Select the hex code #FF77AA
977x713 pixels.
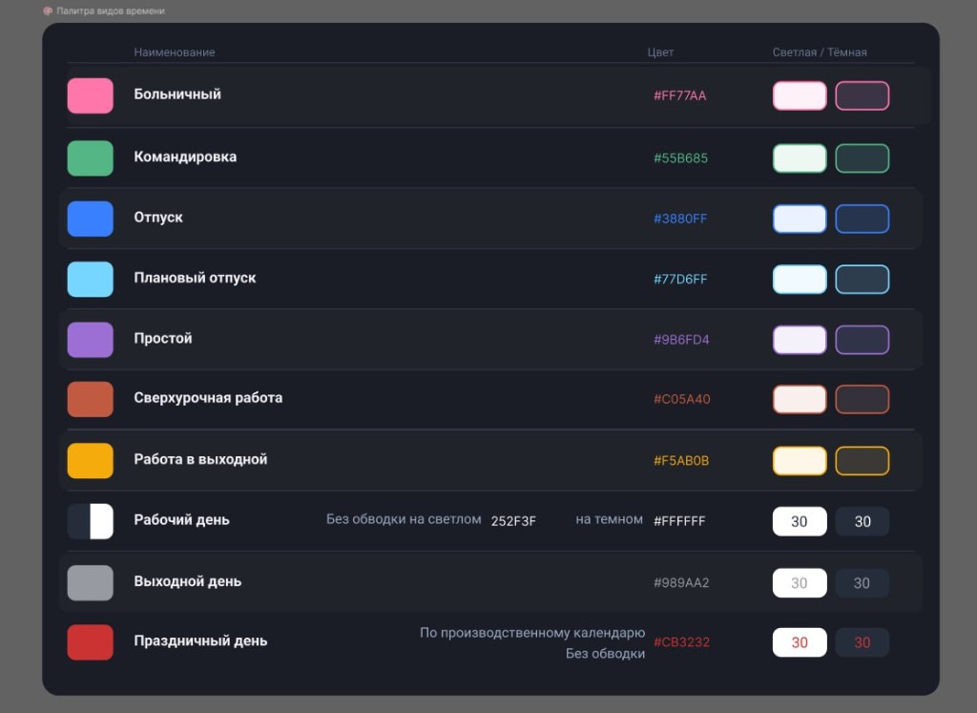click(x=679, y=95)
